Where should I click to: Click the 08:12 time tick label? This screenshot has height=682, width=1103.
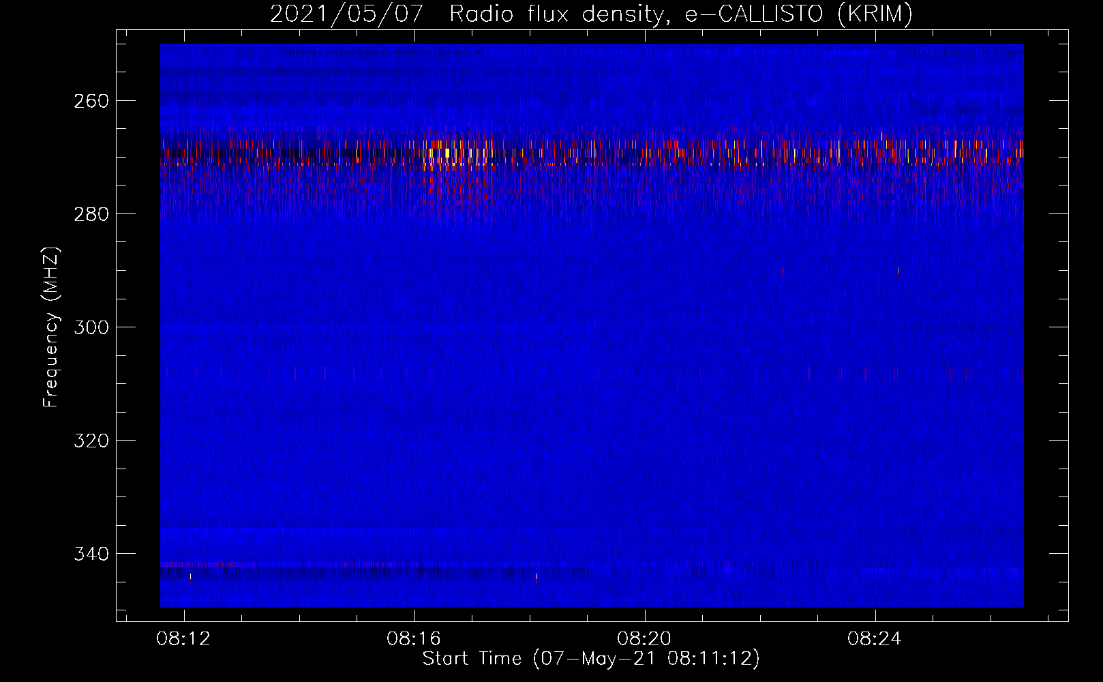pos(183,639)
